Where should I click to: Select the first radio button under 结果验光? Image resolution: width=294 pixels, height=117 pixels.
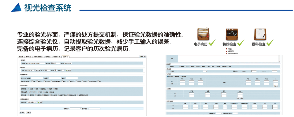tap(167, 76)
